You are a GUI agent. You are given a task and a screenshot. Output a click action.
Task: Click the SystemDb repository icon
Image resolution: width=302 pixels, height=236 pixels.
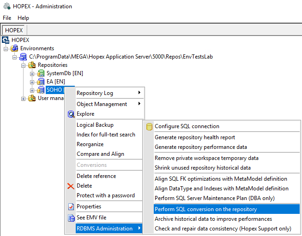point(41,73)
